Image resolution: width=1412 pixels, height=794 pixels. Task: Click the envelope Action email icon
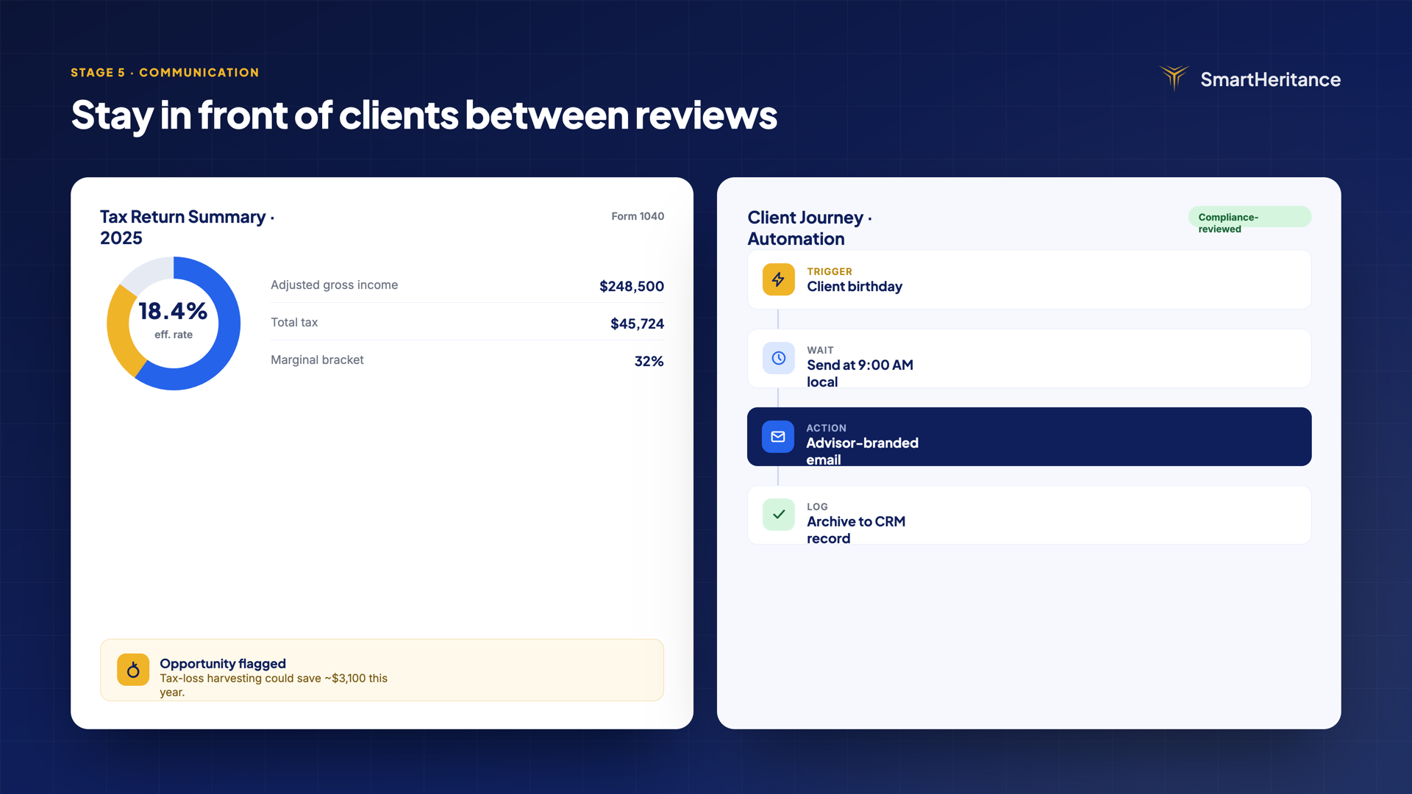[777, 437]
